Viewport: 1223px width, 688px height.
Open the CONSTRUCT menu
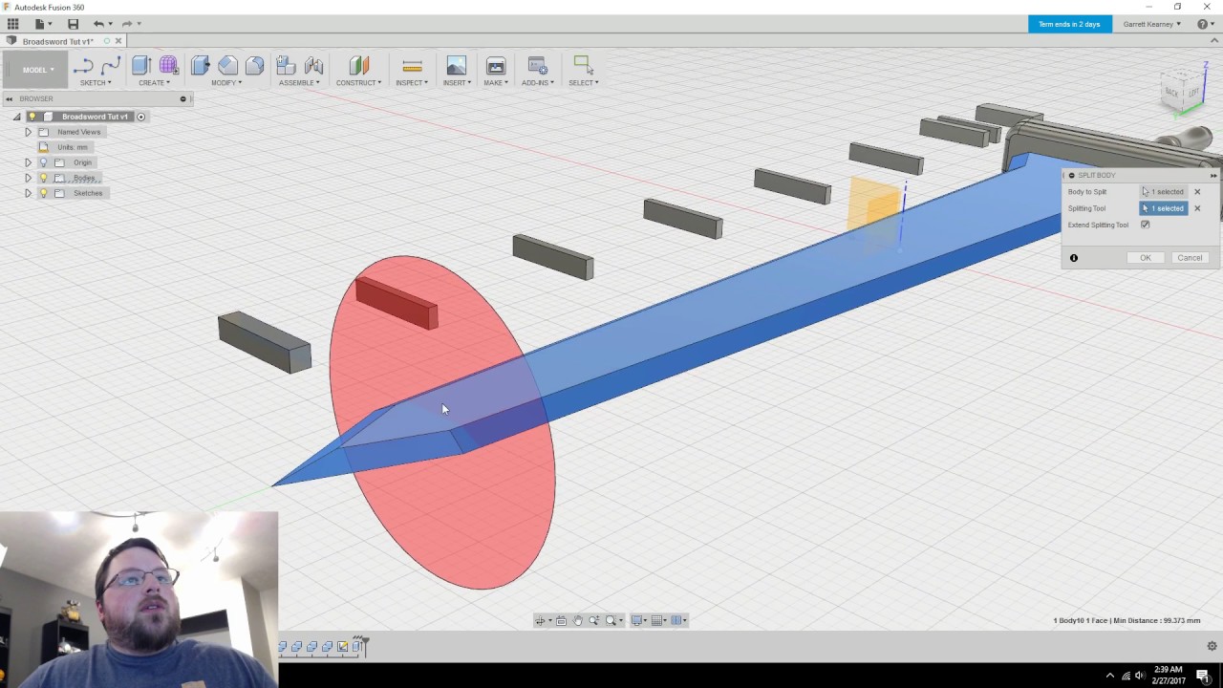click(x=358, y=82)
